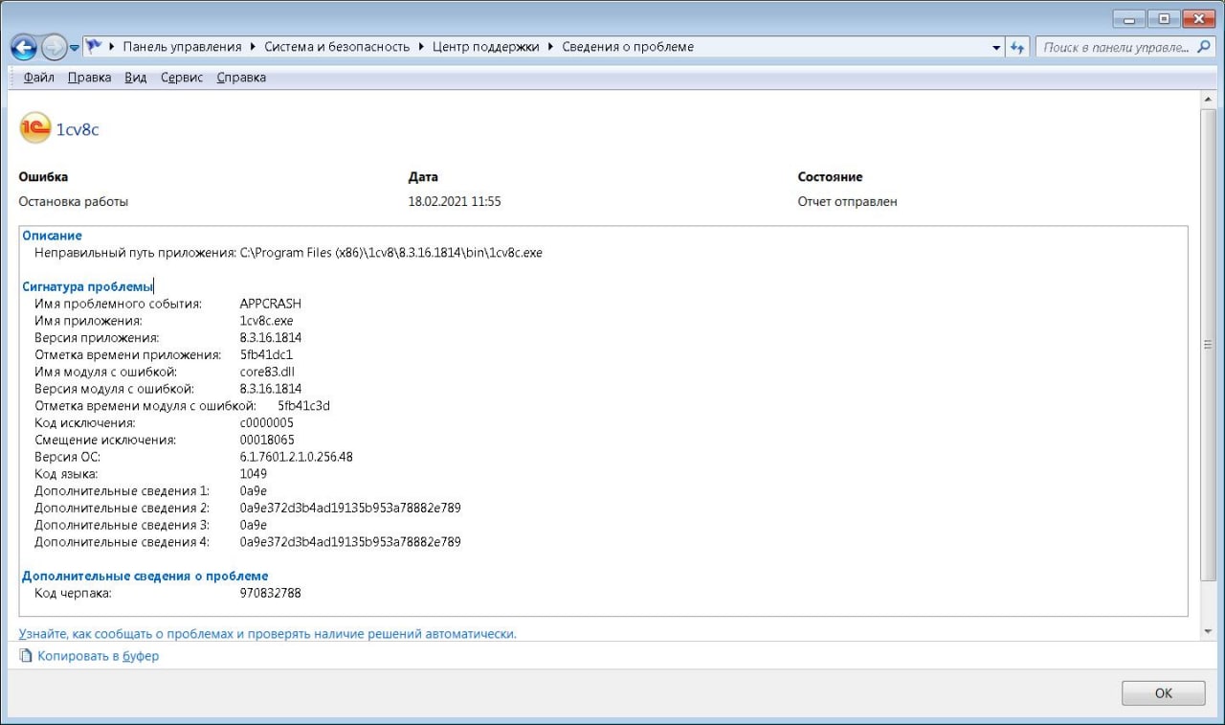The height and width of the screenshot is (725, 1225).
Task: Click the magnifier search icon
Action: (1205, 47)
